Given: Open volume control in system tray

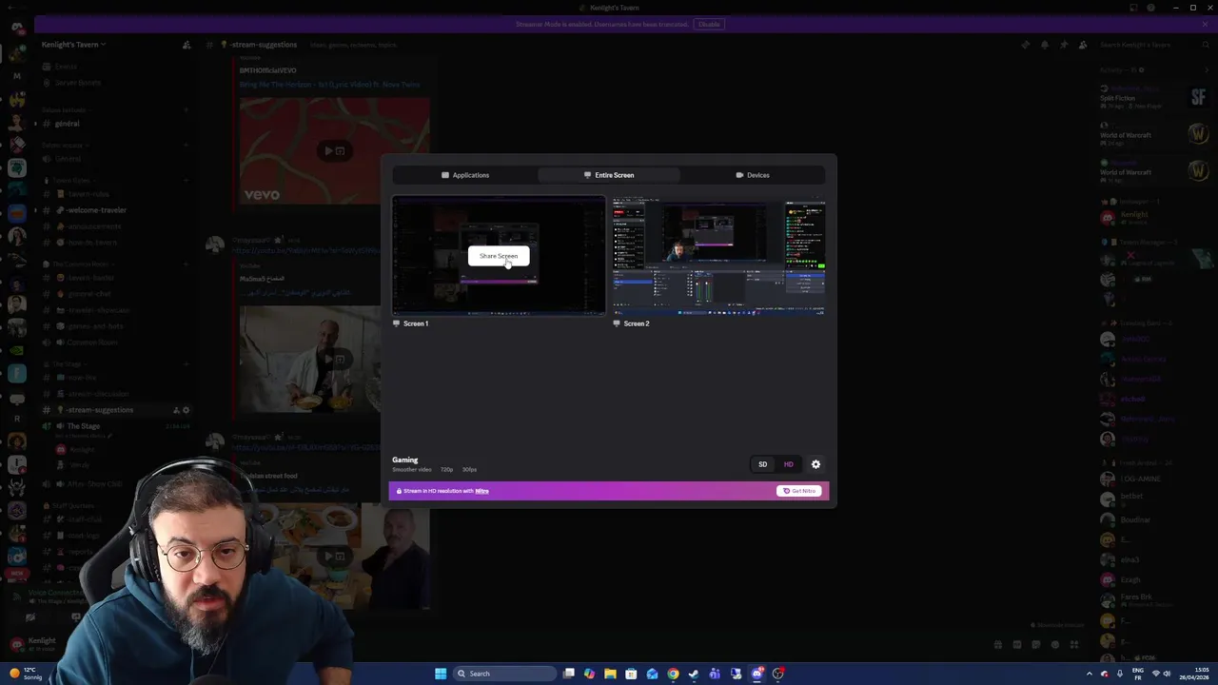Looking at the screenshot, I should 1168,674.
